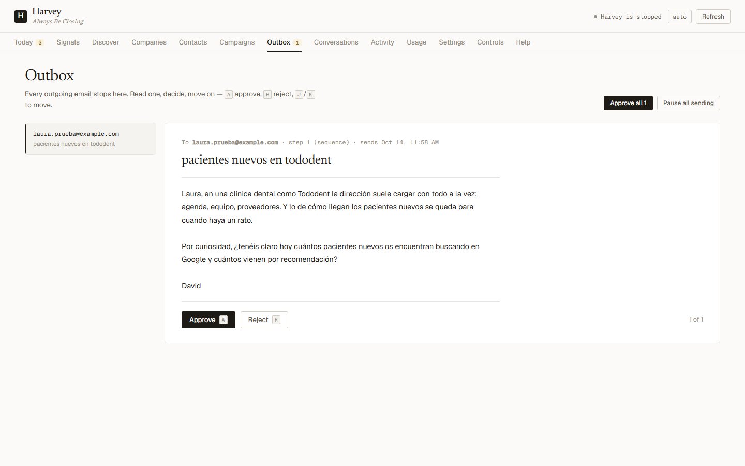
Task: Open the Campaigns tab
Action: tap(237, 42)
